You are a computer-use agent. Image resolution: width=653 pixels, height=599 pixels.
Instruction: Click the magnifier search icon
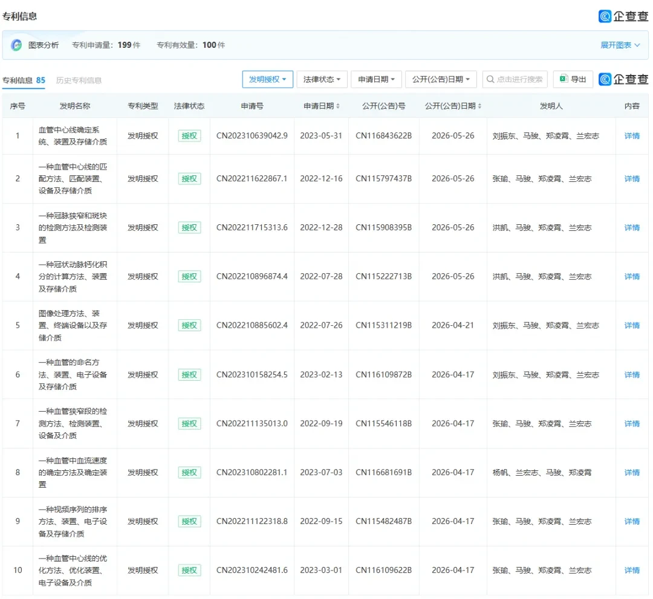tap(490, 79)
